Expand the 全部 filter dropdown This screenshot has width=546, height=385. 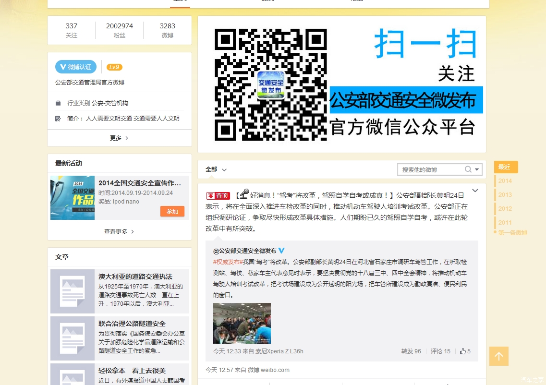(x=216, y=169)
